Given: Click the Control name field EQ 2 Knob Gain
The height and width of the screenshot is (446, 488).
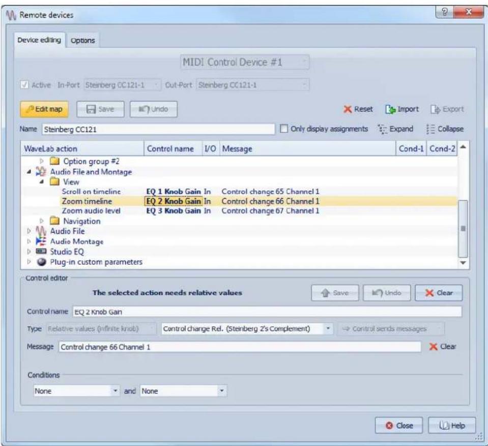Looking at the screenshot, I should click(267, 312).
